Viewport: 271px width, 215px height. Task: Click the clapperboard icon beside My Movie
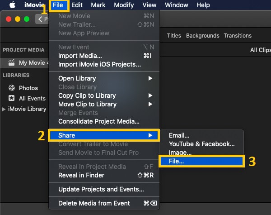pos(11,63)
